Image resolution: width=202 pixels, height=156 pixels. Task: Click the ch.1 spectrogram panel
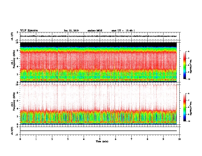click(x=98, y=62)
